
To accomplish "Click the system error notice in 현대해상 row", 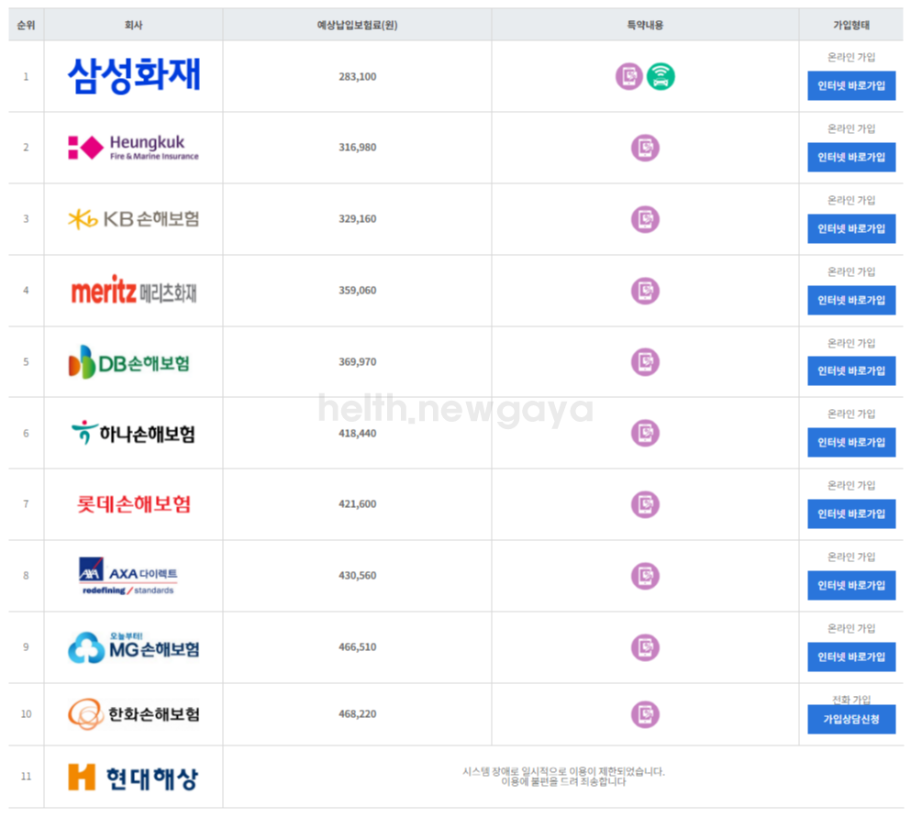I will (x=563, y=777).
